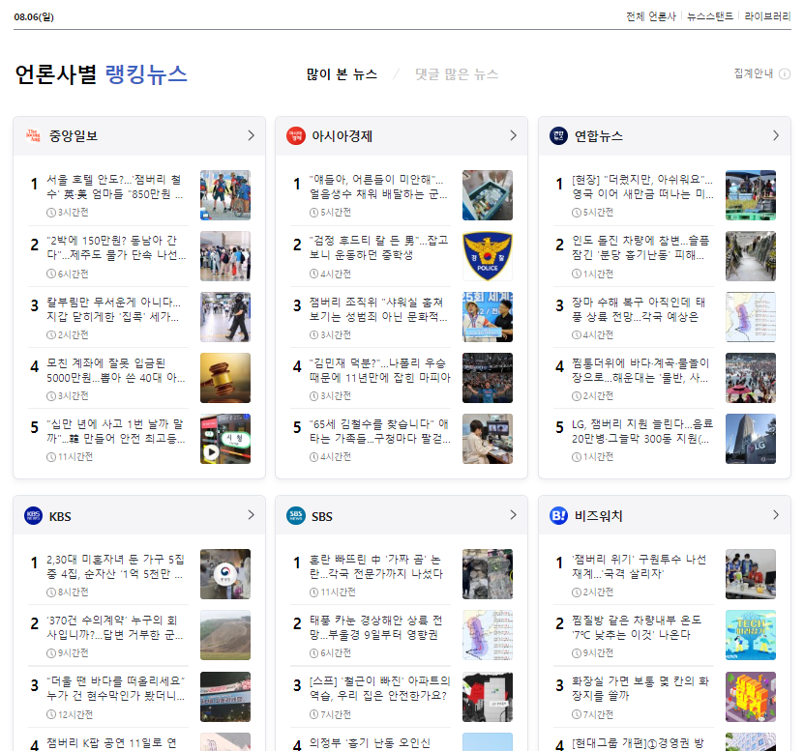The image size is (804, 751).
Task: Expand the 비즈워치 section with its chevron
Action: coord(776,515)
